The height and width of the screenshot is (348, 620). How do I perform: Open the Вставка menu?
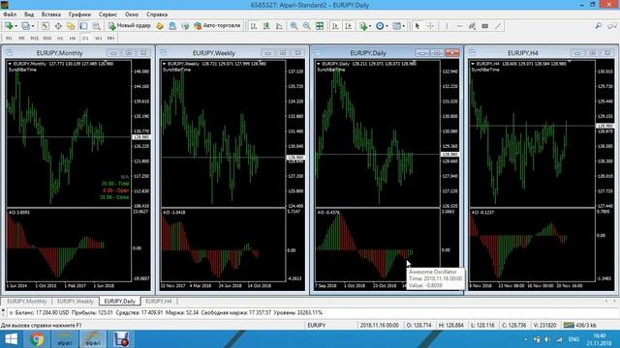click(x=51, y=14)
